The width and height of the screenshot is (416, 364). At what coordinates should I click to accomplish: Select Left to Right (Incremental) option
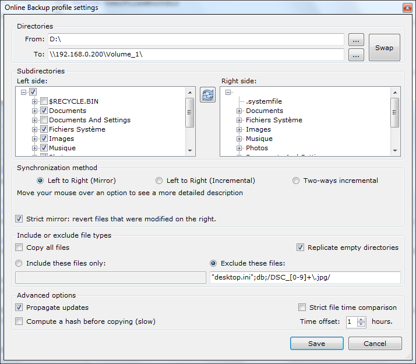click(159, 181)
